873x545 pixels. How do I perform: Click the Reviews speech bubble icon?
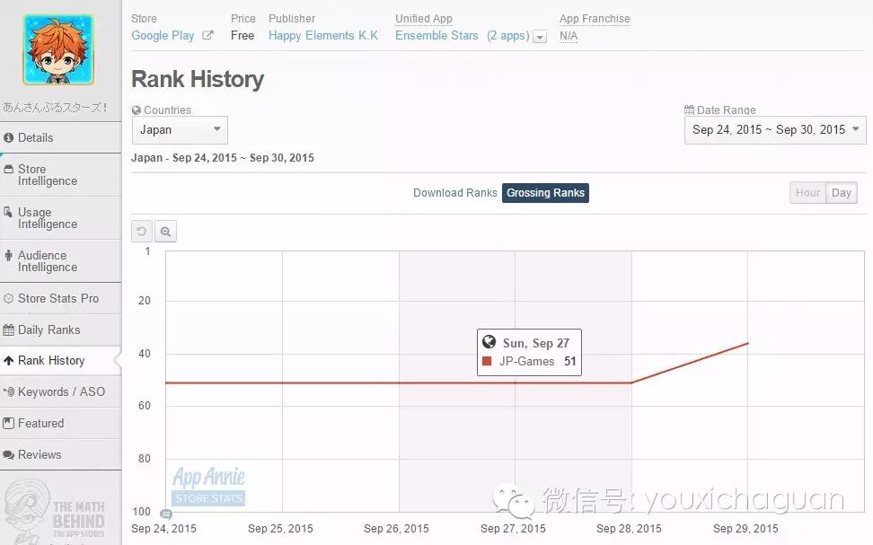(8, 455)
